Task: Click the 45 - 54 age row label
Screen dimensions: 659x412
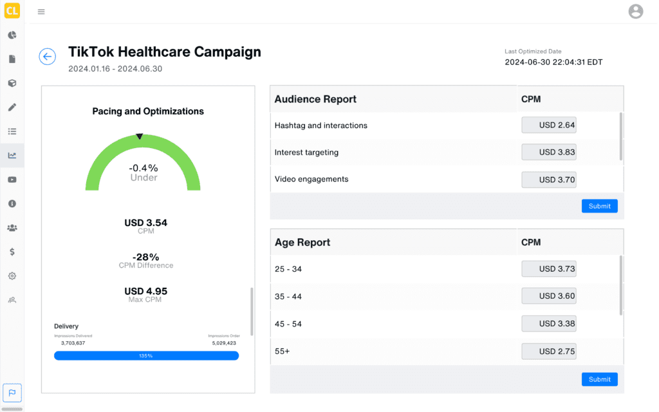Action: (288, 324)
